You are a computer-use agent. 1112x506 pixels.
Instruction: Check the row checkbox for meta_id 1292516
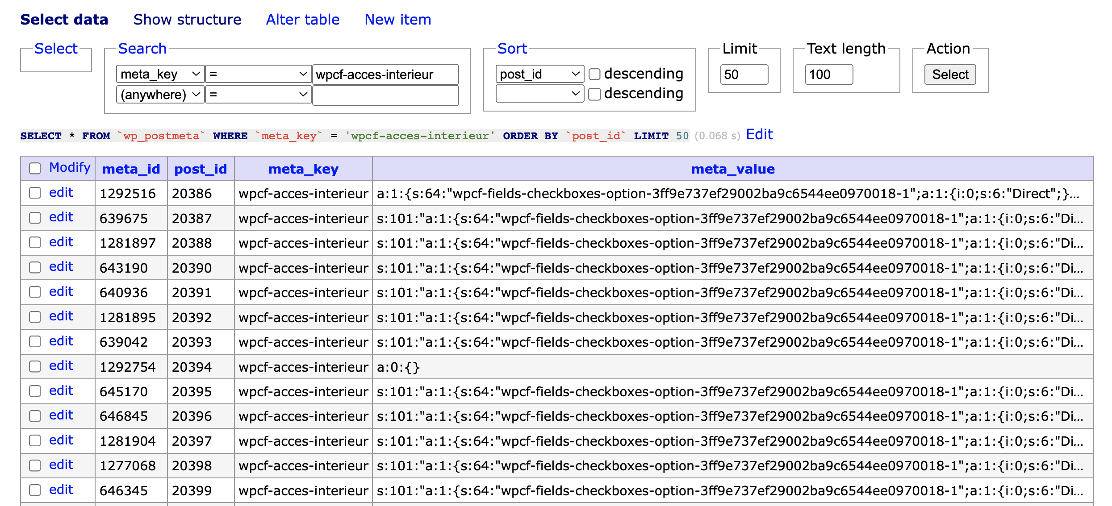pyautogui.click(x=35, y=193)
